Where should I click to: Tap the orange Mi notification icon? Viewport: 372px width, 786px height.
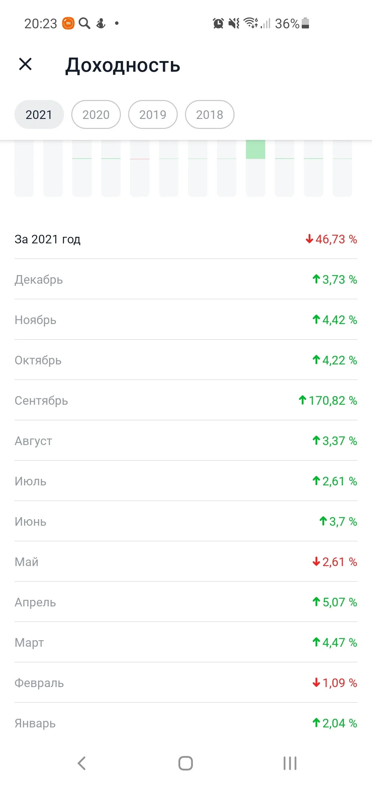click(68, 23)
